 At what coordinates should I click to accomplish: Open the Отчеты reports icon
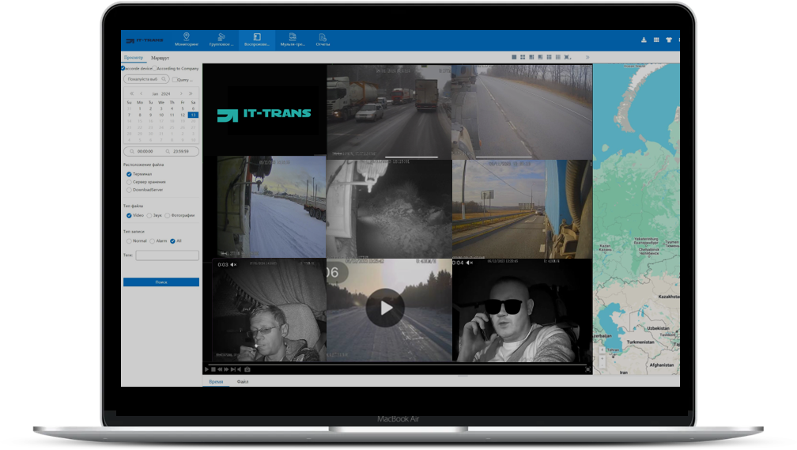(x=323, y=40)
